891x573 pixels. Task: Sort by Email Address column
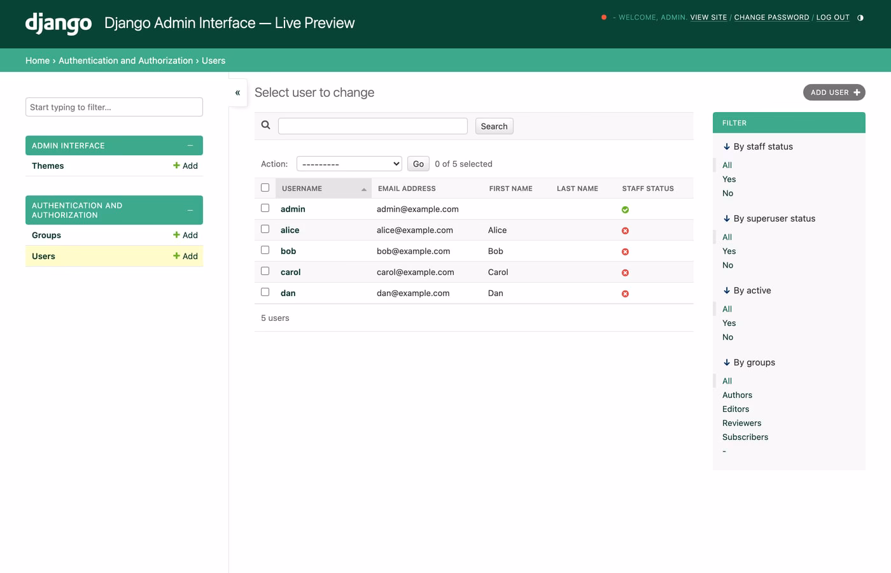tap(407, 188)
